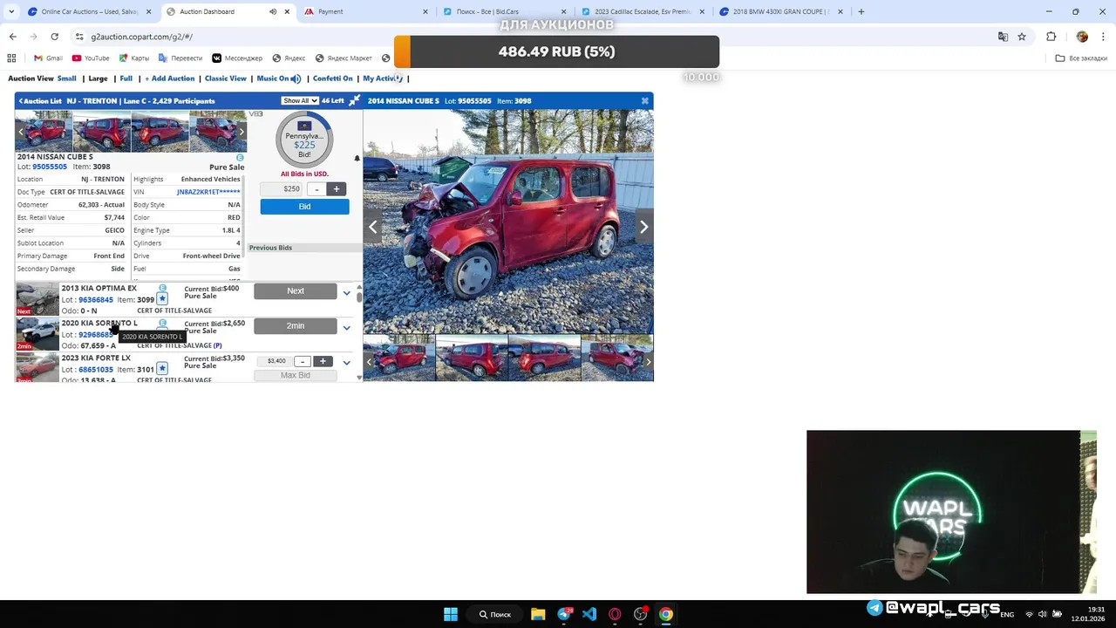Viewport: 1116px width, 628px height.
Task: Expand 2023 Kia Forte LX row chevron
Action: click(346, 363)
